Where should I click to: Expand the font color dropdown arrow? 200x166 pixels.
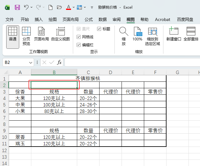pos(73,7)
